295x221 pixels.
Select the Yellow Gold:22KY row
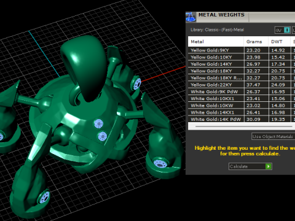[x=242, y=85]
